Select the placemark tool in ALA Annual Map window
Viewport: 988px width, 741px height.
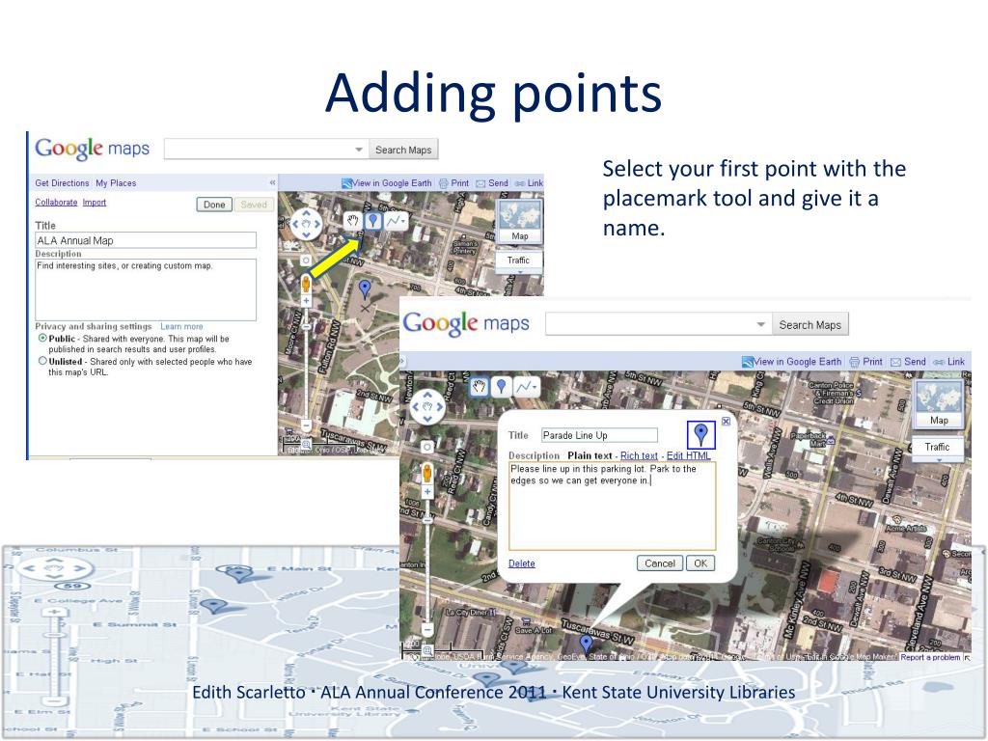(x=373, y=221)
